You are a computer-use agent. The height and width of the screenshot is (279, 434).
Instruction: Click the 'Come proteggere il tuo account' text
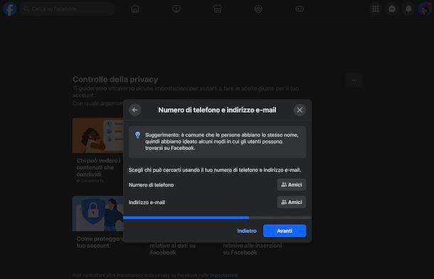100,242
